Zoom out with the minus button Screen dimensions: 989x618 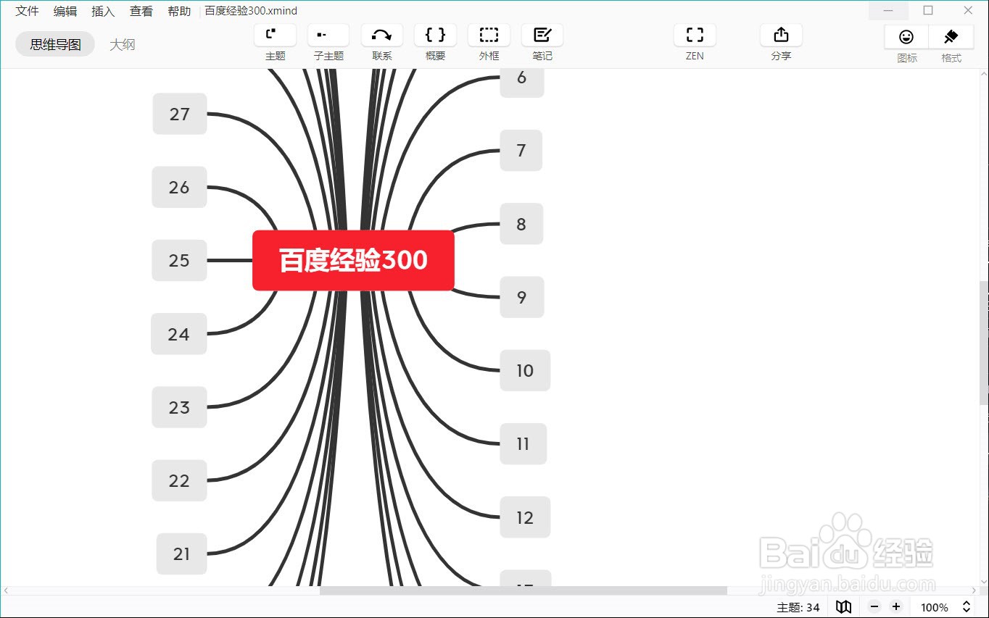coord(874,607)
